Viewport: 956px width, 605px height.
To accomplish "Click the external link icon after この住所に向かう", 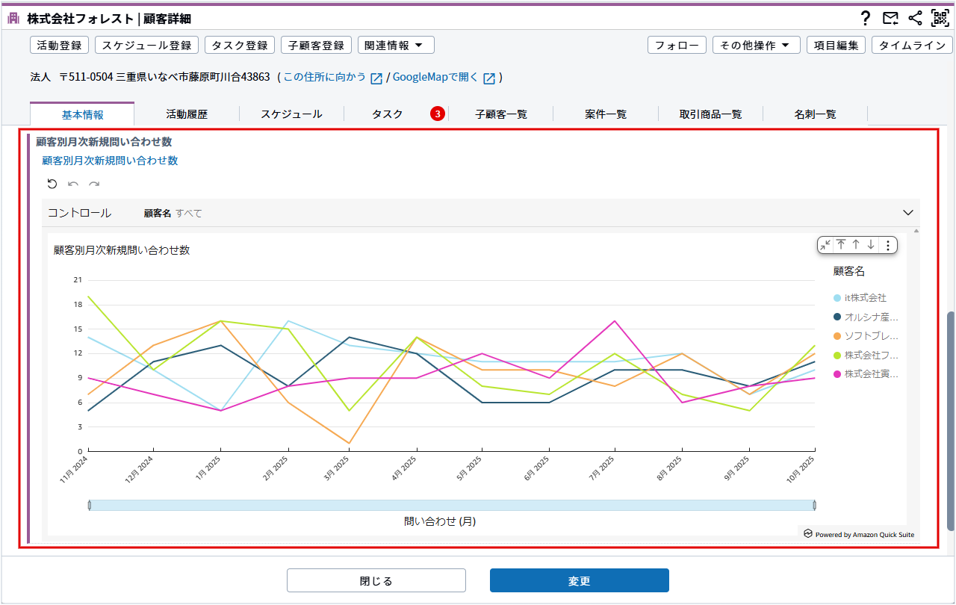I will [x=376, y=78].
